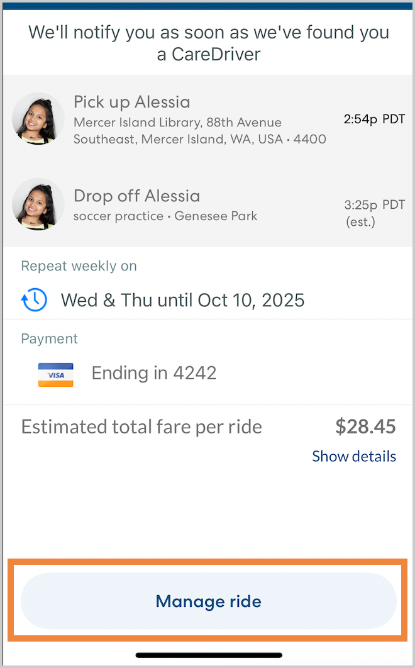415x668 pixels.
Task: Click the Payment section label
Action: click(49, 338)
